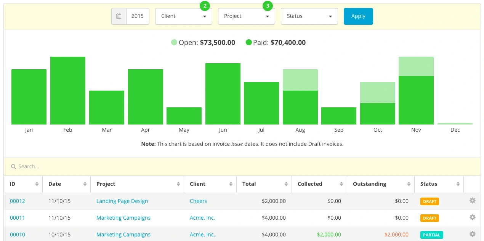Open the Client filter dropdown

click(183, 16)
